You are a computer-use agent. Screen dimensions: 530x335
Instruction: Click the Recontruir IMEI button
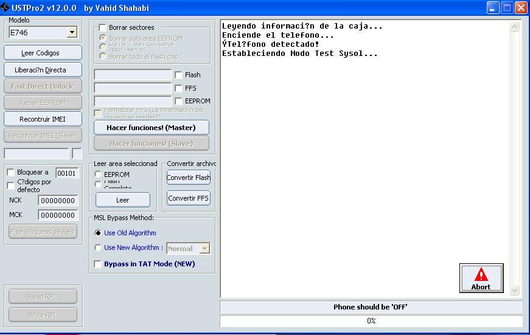(x=43, y=119)
